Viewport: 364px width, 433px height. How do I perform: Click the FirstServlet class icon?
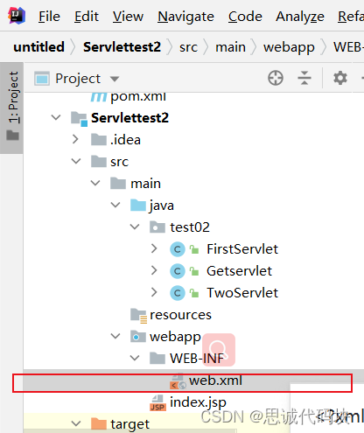178,249
